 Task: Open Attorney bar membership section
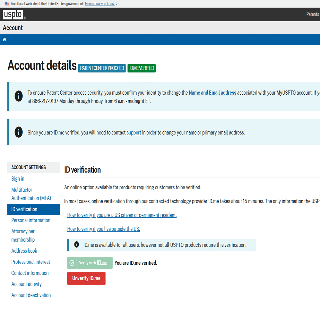(x=23, y=235)
